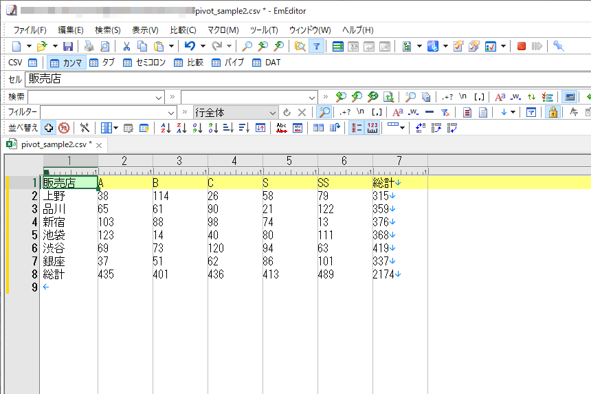This screenshot has height=394, width=591.
Task: Switch CSV mode to タブ
Action: (102, 63)
